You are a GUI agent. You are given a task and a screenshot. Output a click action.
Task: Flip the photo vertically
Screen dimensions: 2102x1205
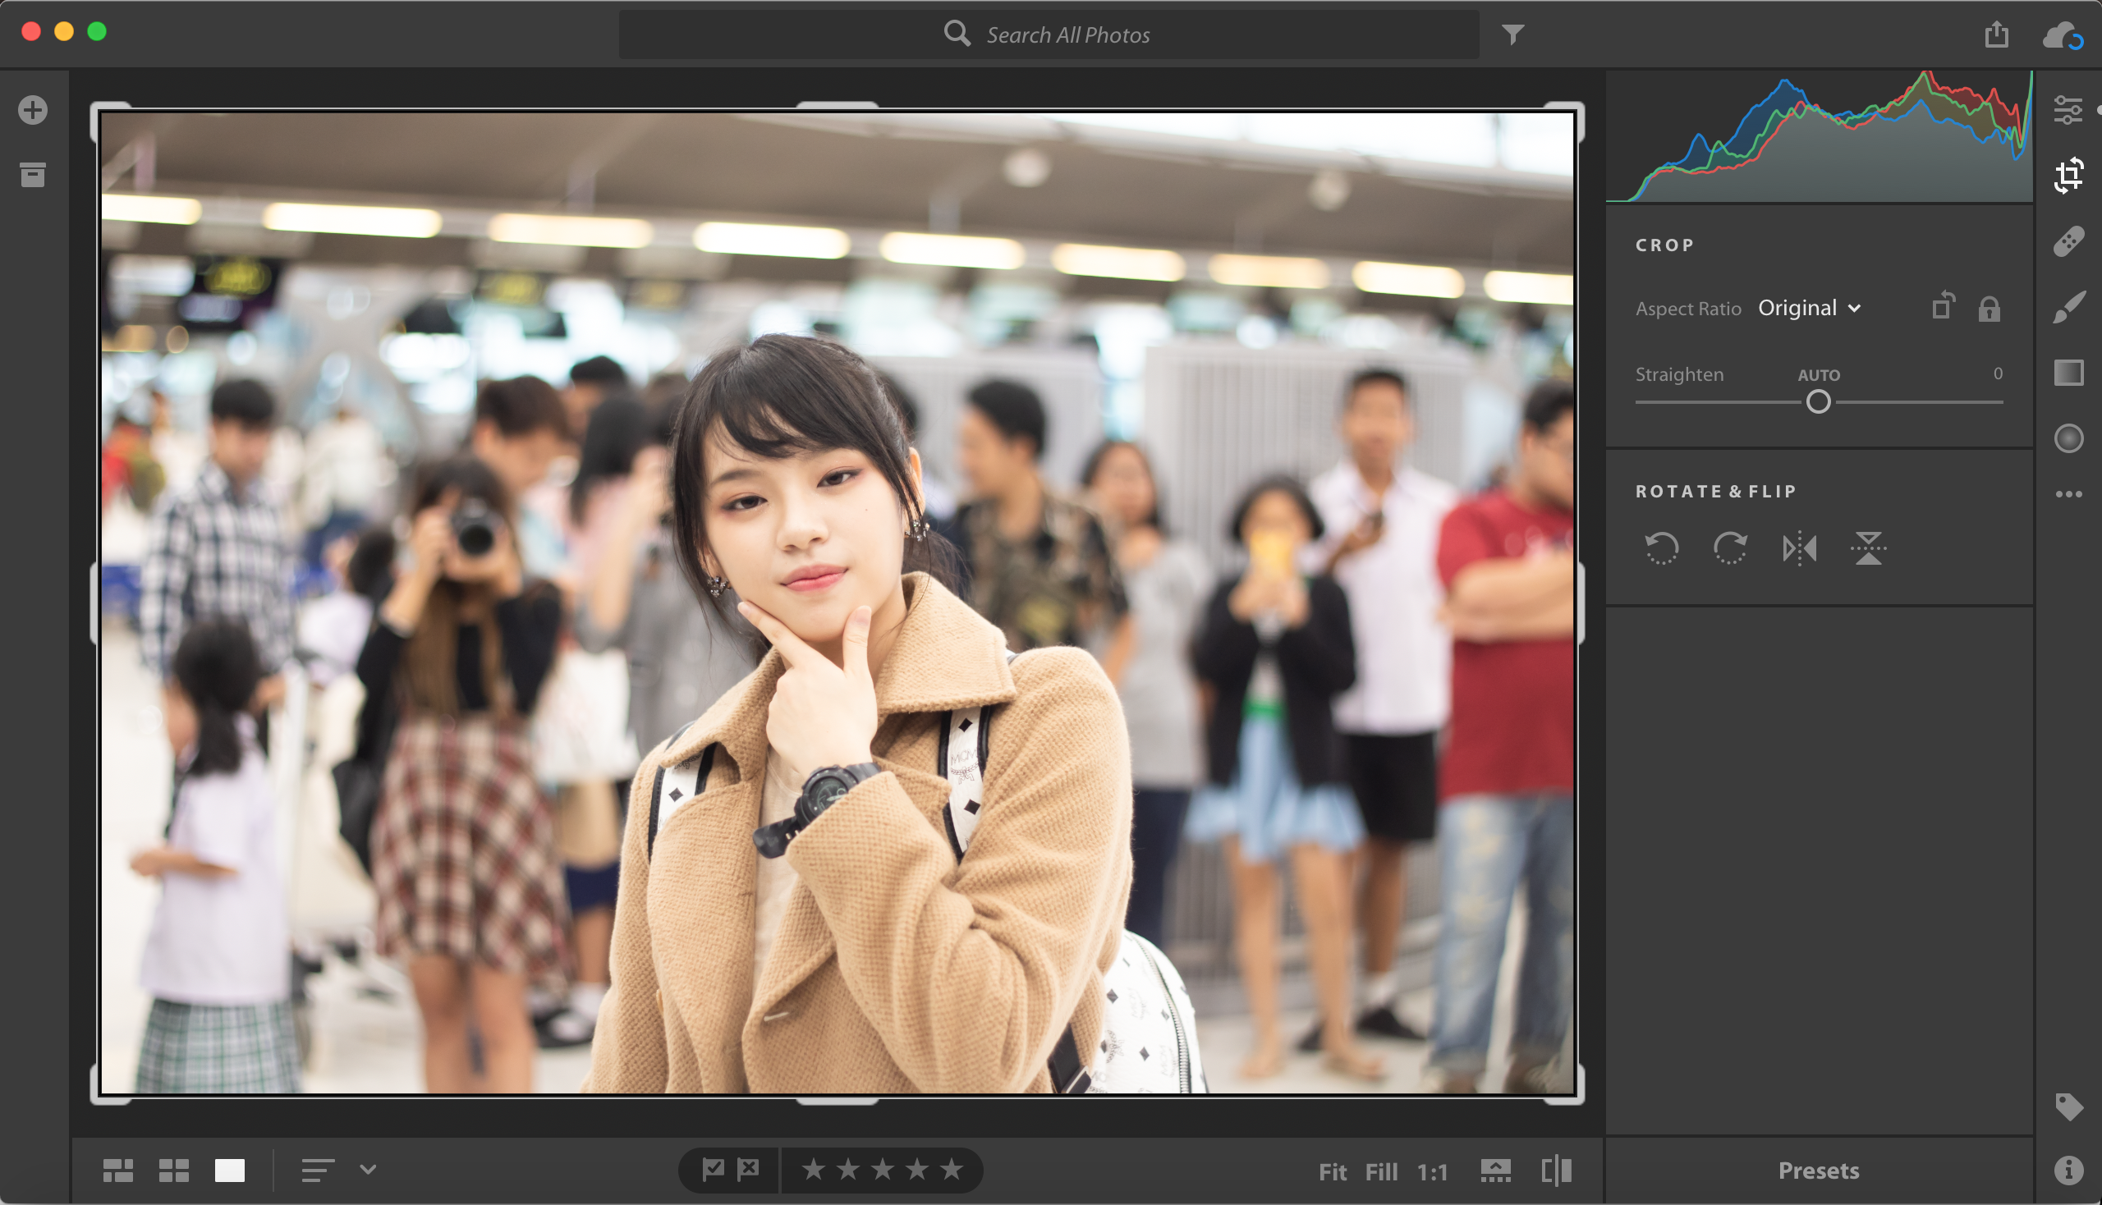tap(1868, 548)
